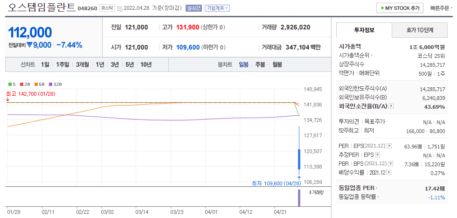Click the 실시간 badge button

tap(193, 8)
